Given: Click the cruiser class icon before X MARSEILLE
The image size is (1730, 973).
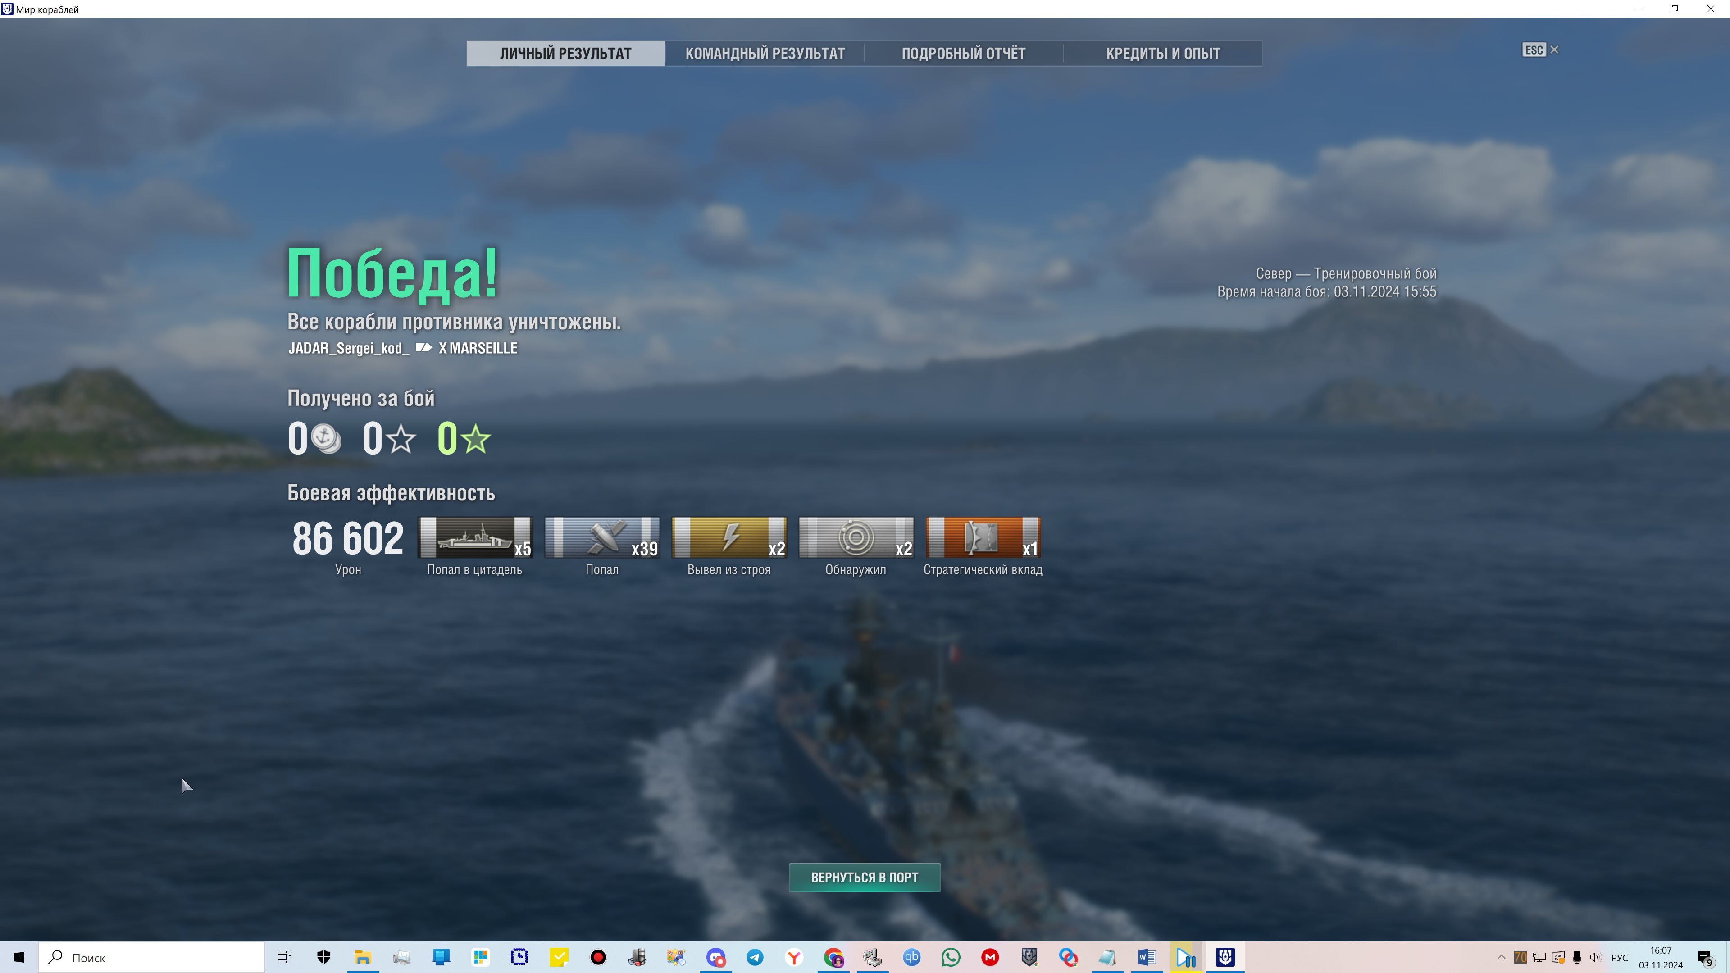Looking at the screenshot, I should click(424, 348).
